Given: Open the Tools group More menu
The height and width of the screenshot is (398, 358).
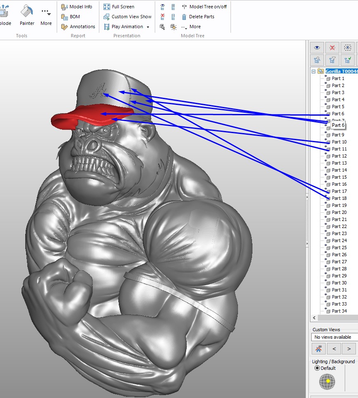Looking at the screenshot, I should click(x=46, y=17).
